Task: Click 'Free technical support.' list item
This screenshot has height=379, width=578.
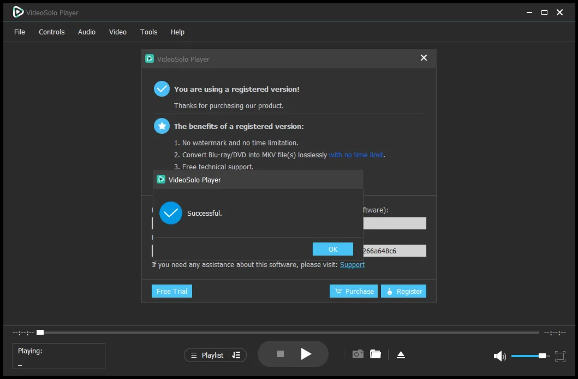Action: (x=214, y=167)
